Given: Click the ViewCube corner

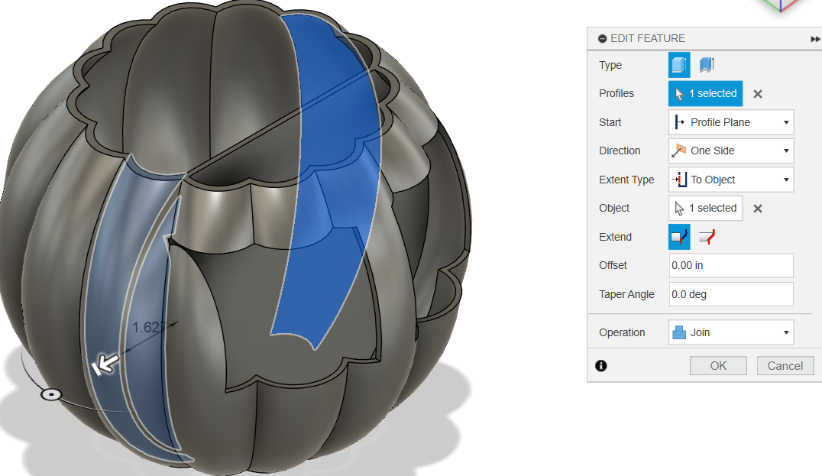Looking at the screenshot, I should coord(781,5).
